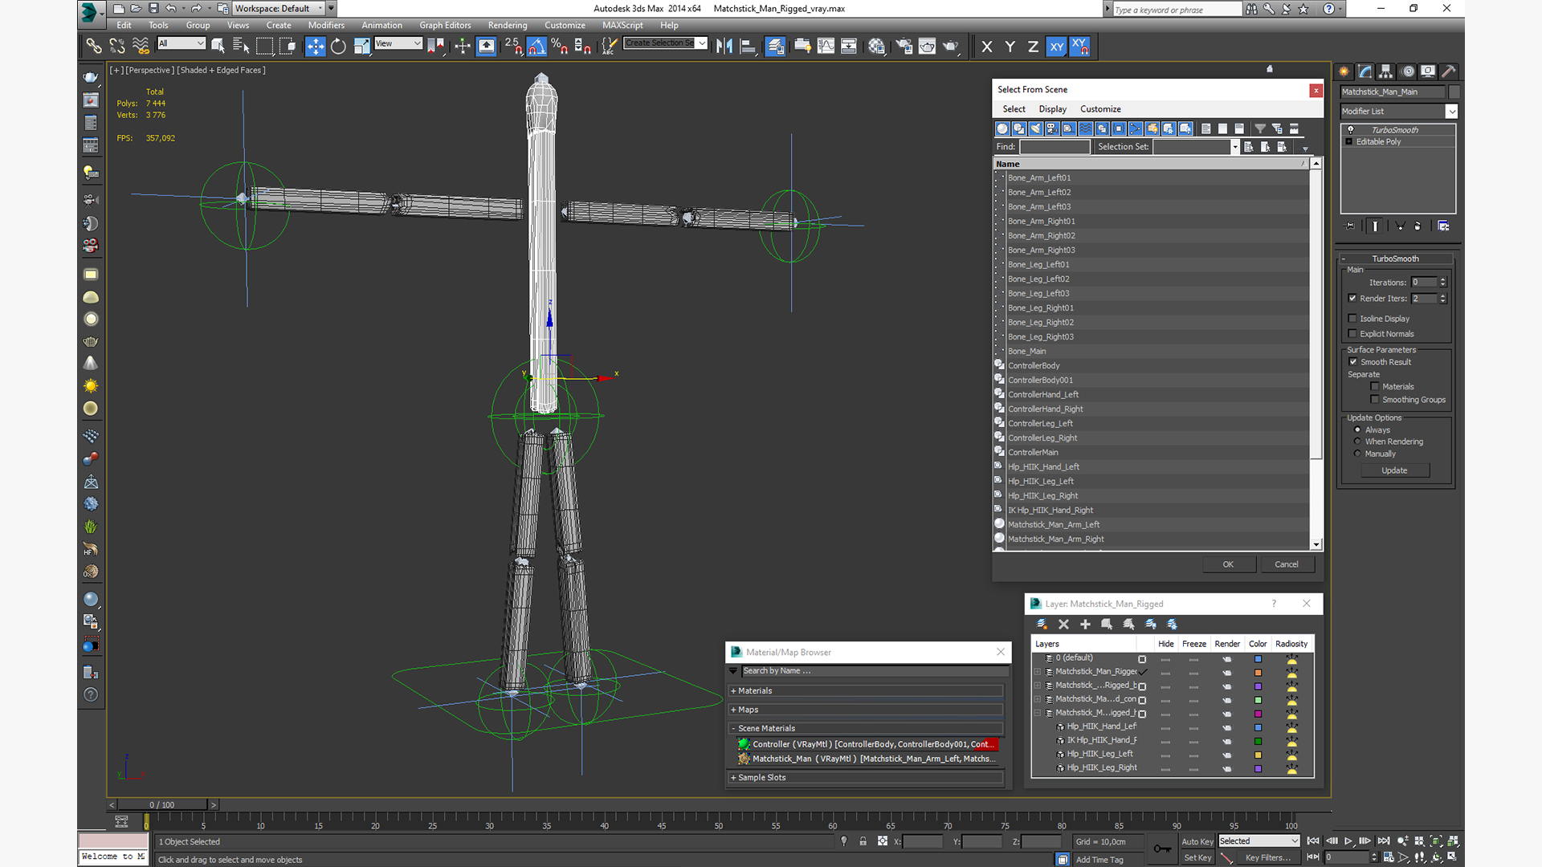Click color swatch of 0 (default) layer
Screen dimensions: 1542x867
[x=1258, y=659]
